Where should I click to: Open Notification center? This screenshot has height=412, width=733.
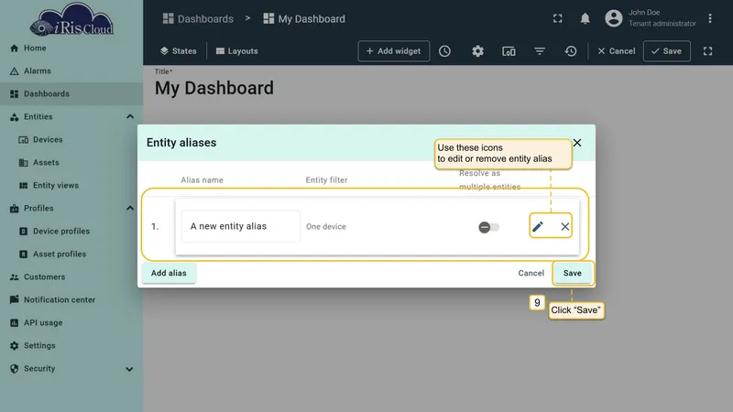[x=71, y=300]
